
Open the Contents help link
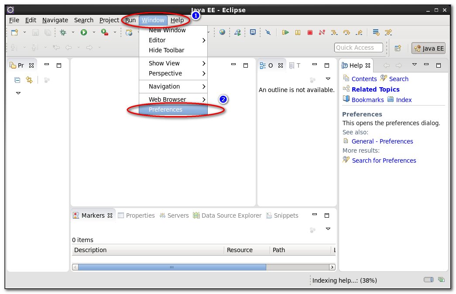[x=364, y=79]
